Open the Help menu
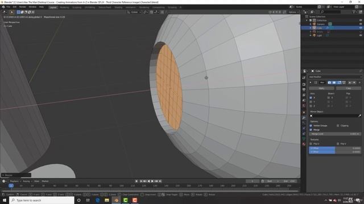364x204 pixels. coord(42,7)
